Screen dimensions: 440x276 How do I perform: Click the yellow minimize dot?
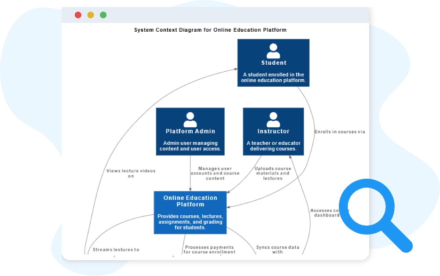click(x=91, y=15)
